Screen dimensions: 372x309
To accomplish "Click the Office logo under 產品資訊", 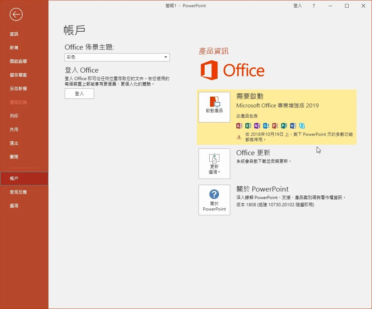I will [233, 70].
